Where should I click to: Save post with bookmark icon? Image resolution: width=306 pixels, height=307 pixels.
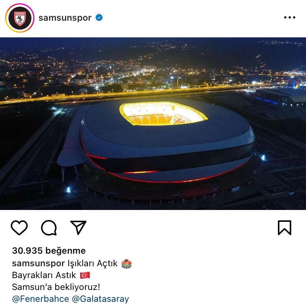[x=285, y=227]
